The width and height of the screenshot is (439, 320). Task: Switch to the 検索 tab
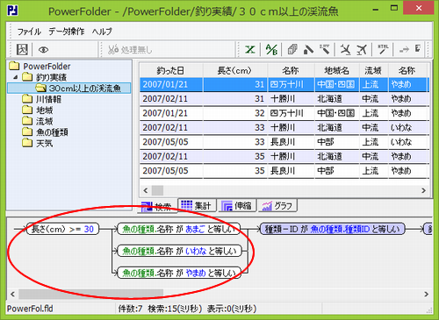click(157, 207)
